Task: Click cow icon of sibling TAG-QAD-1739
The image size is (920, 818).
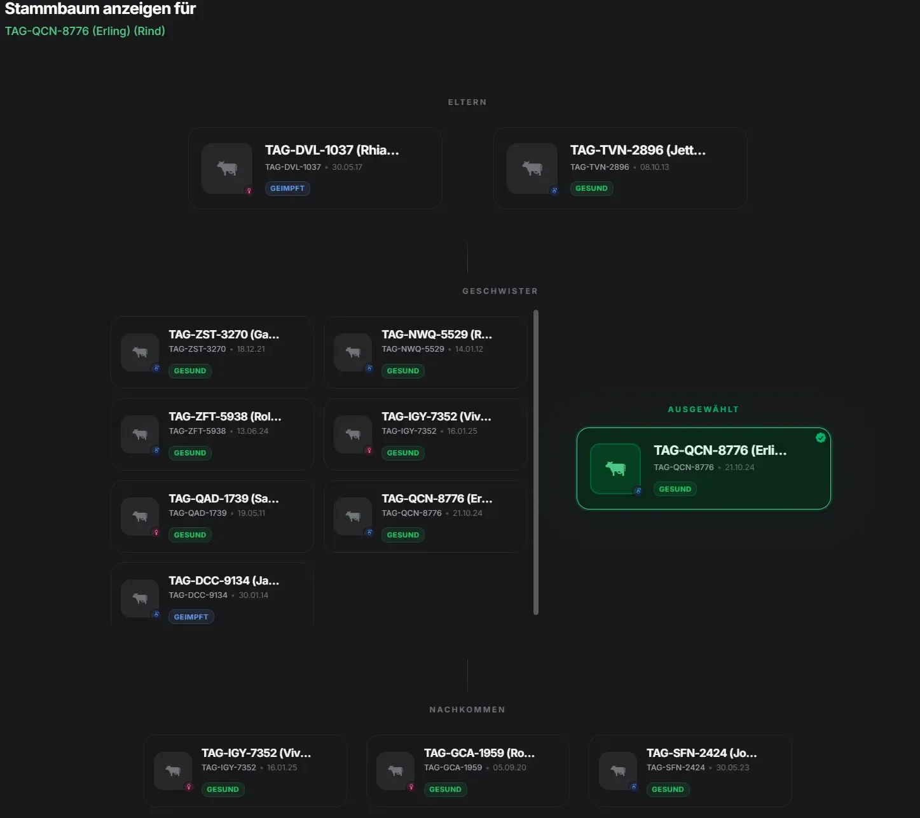Action: click(140, 516)
